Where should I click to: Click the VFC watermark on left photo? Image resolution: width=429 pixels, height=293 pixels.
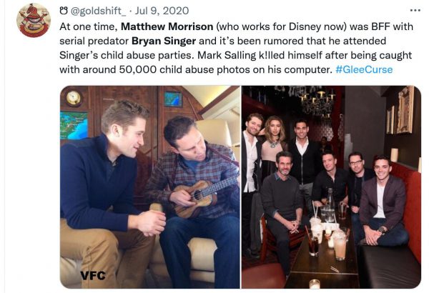(93, 274)
